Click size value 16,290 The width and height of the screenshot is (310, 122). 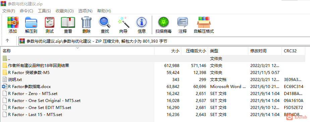(x=173, y=107)
